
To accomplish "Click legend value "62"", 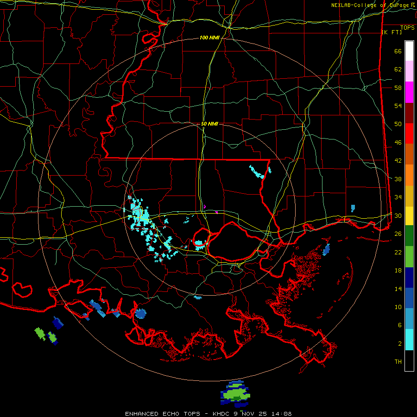I will (398, 69).
